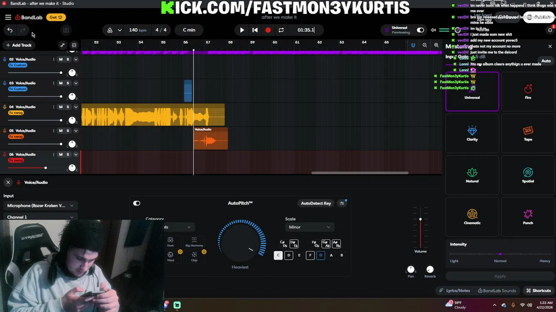Toggle the loop cycle icon
556x312 pixels.
coord(281,30)
